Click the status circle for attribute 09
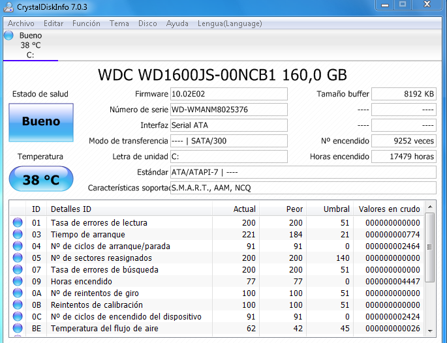Viewport: 447px width, 343px height. pyautogui.click(x=18, y=281)
